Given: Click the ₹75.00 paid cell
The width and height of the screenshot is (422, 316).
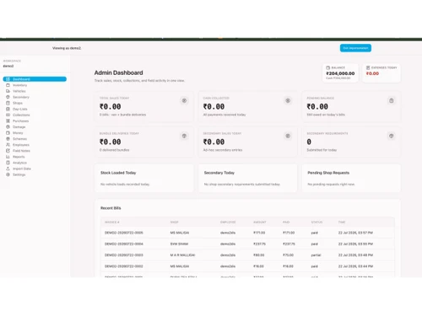Looking at the screenshot, I should pyautogui.click(x=288, y=255).
